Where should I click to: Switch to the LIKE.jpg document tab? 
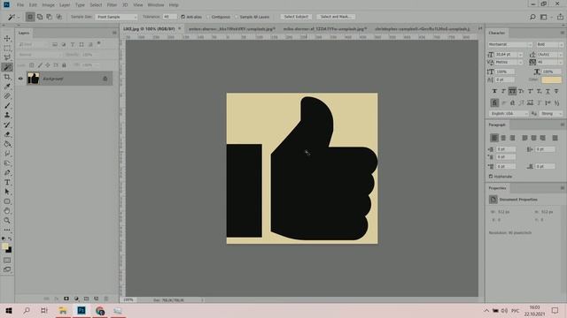[149, 28]
